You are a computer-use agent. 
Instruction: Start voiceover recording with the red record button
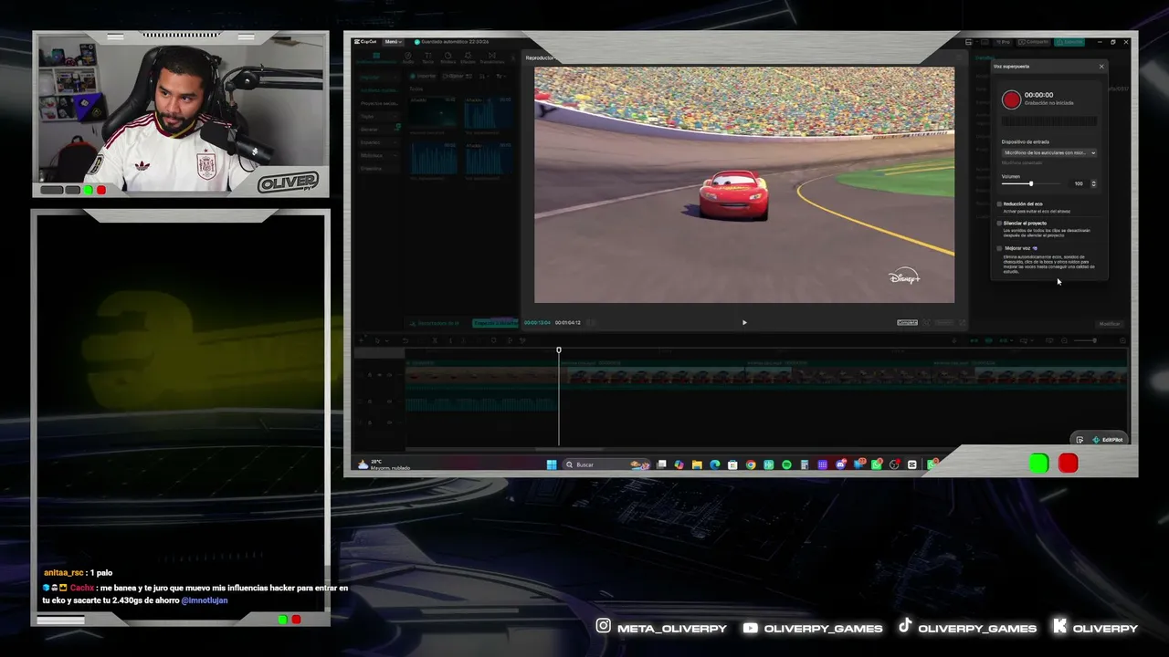[1011, 100]
